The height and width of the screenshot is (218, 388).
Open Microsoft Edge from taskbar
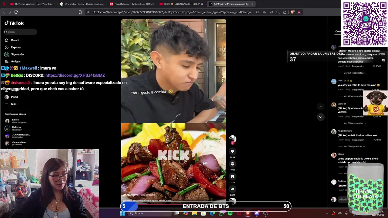pos(212,213)
